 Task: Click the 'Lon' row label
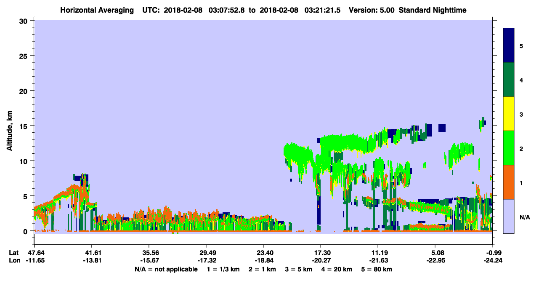click(14, 260)
